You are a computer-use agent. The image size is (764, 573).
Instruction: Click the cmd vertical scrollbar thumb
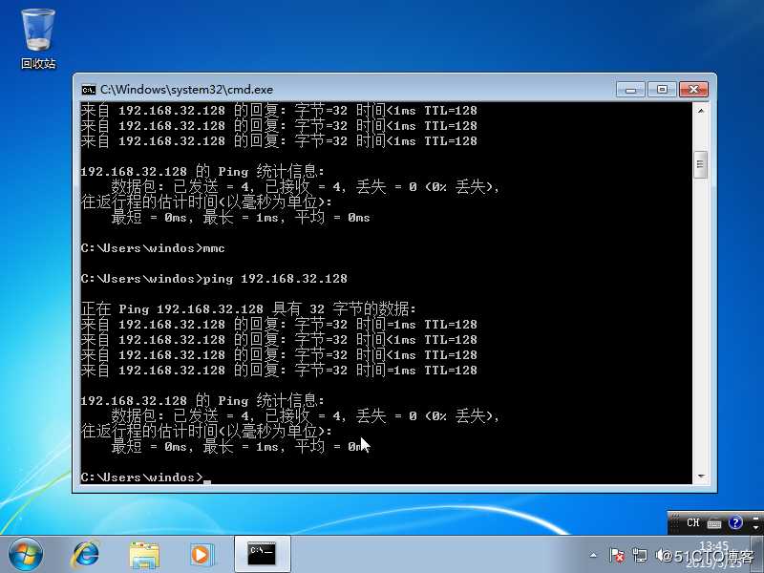point(701,164)
